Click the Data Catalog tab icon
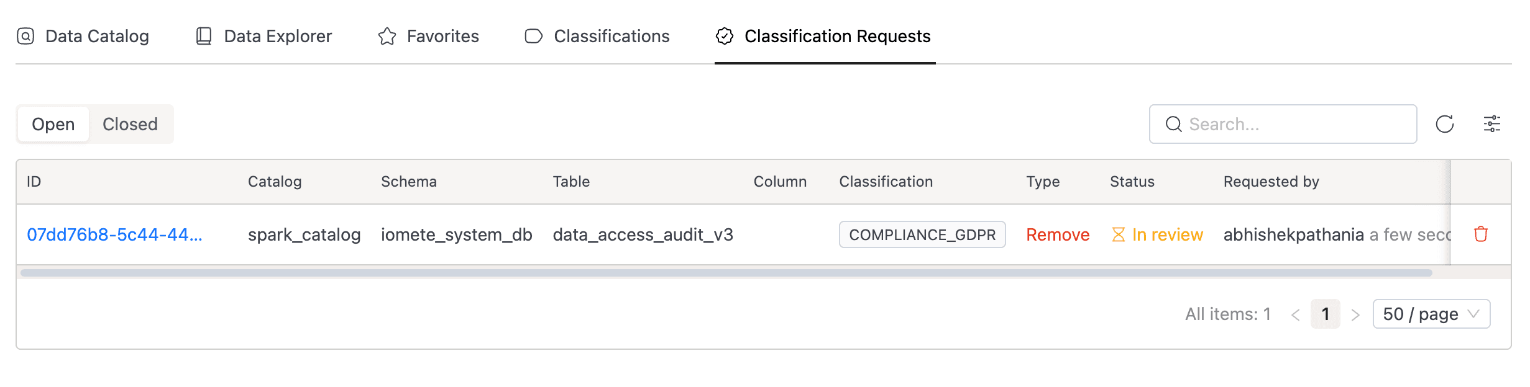This screenshot has width=1530, height=387. click(x=25, y=36)
